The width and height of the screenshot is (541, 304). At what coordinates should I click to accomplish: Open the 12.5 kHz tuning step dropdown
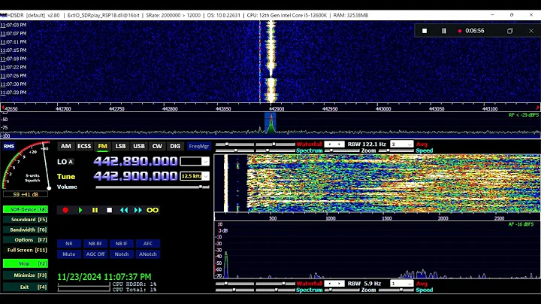pyautogui.click(x=205, y=176)
